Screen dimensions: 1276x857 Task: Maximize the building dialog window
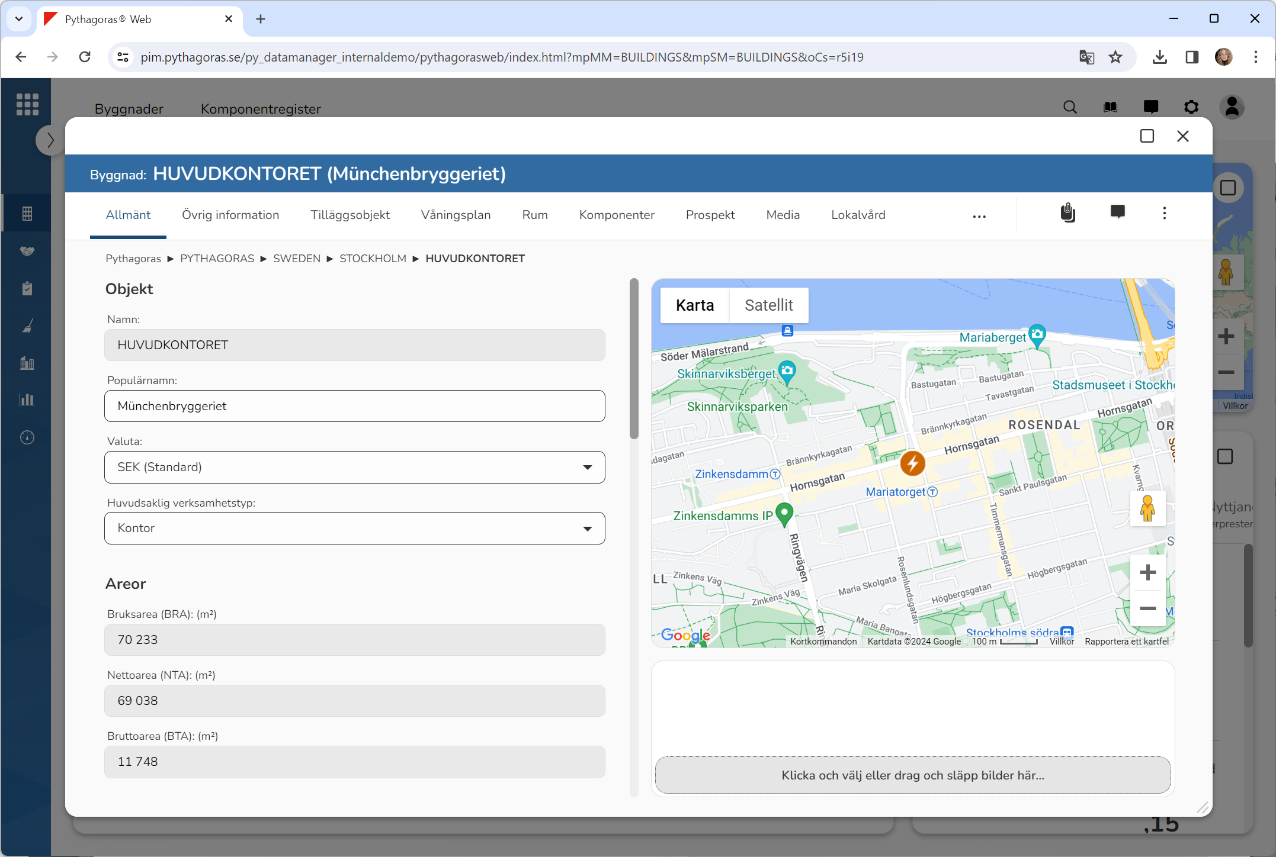(1147, 136)
